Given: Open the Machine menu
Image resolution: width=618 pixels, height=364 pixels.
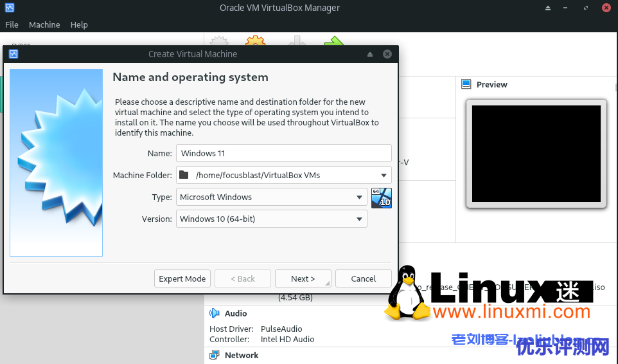Looking at the screenshot, I should coord(44,24).
